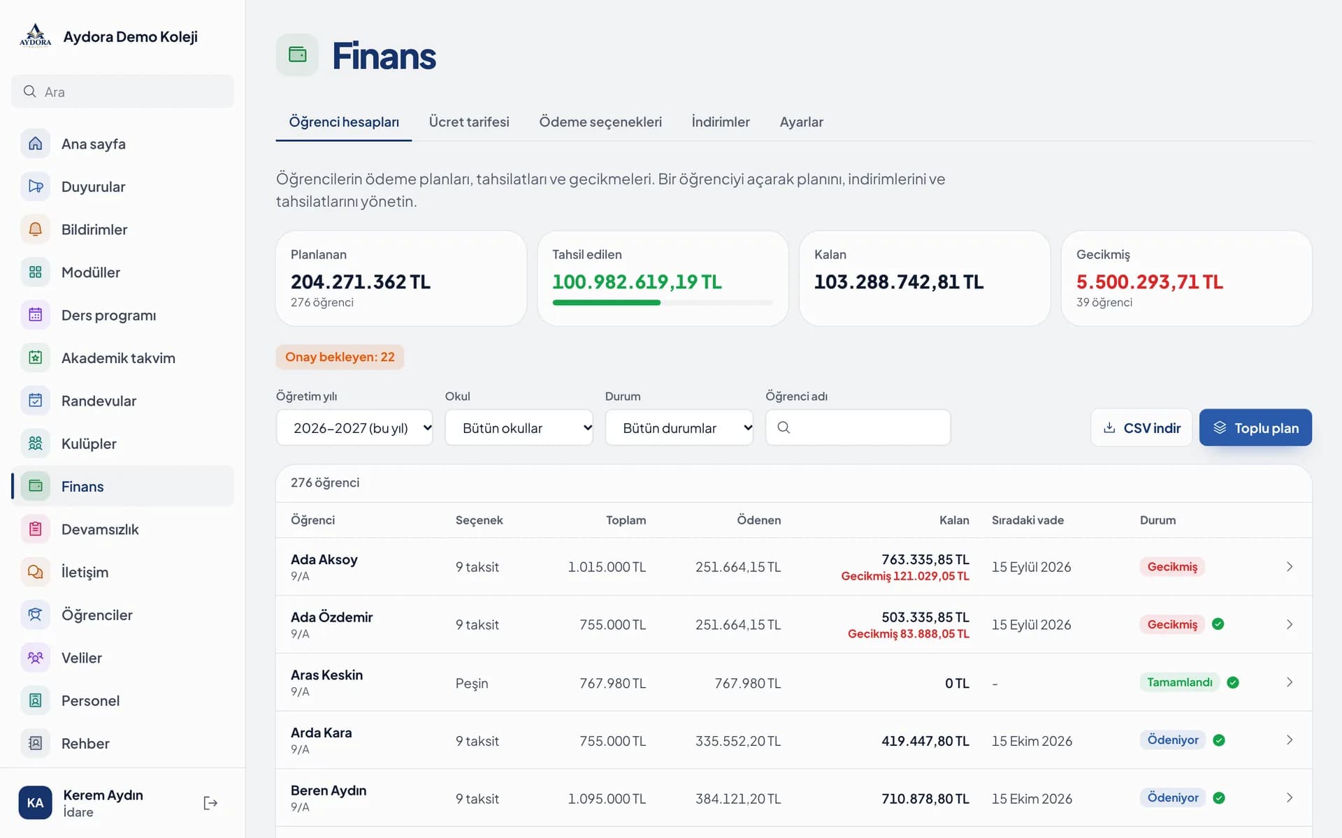Open Akademik takvim icon
Viewport: 1342px width, 838px height.
point(35,358)
